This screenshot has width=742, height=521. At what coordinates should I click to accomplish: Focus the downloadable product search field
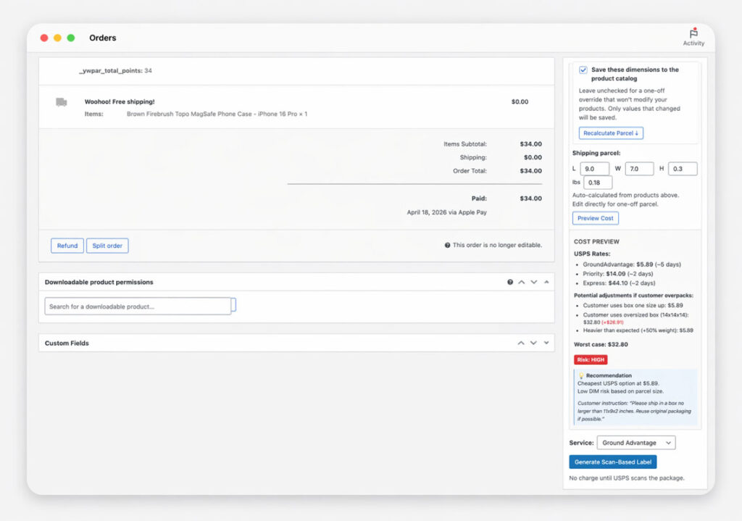click(x=138, y=307)
